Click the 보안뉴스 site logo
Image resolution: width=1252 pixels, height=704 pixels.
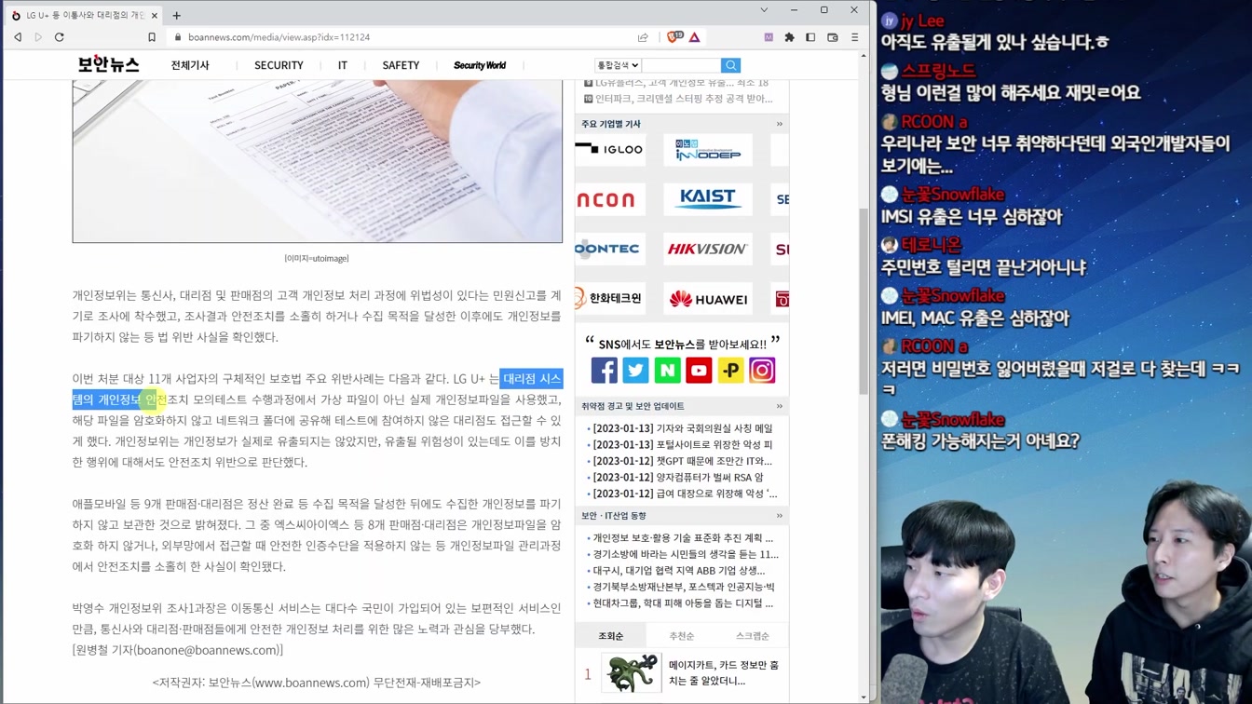pyautogui.click(x=108, y=64)
